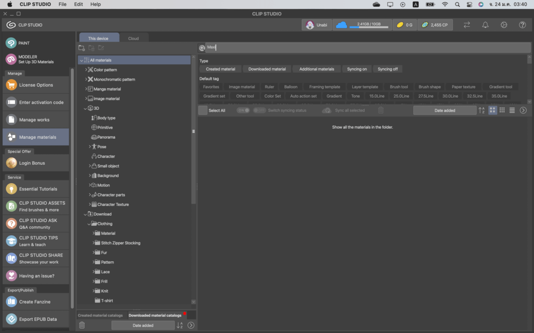
Task: Open Date added sort dropdown in materials
Action: pyautogui.click(x=445, y=110)
